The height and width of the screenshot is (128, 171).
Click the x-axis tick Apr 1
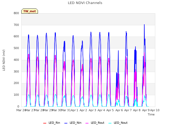[75, 110]
